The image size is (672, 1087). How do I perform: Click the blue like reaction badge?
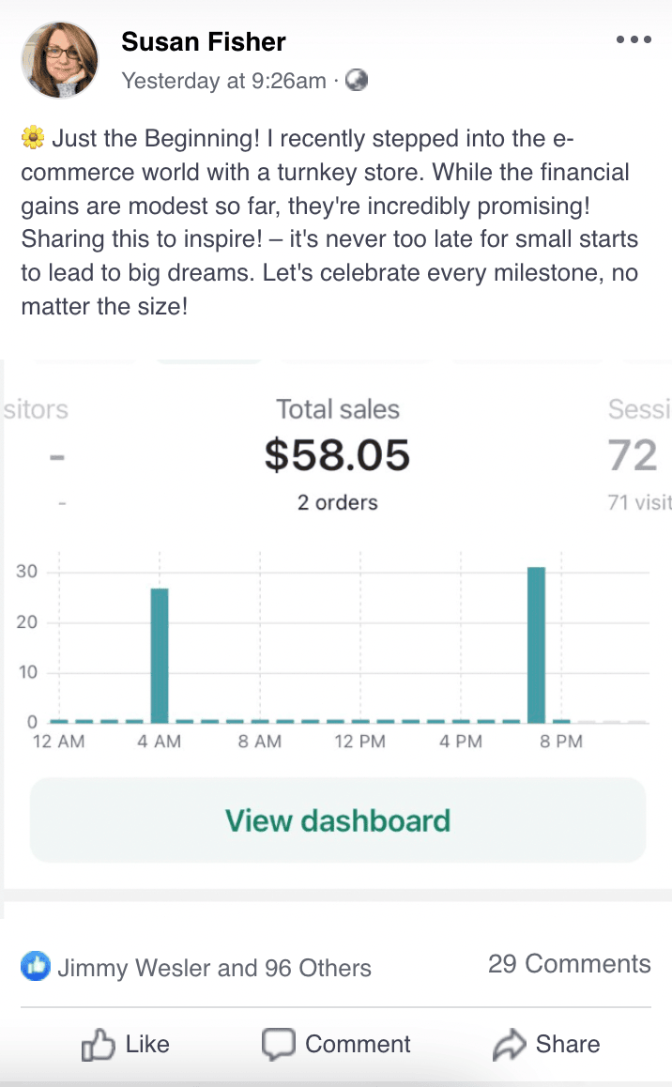point(36,966)
